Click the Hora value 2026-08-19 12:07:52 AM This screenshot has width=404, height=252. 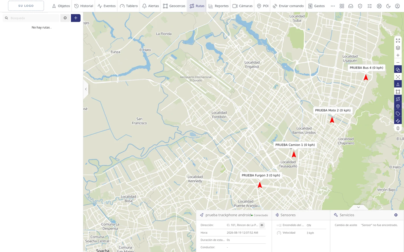point(242,233)
